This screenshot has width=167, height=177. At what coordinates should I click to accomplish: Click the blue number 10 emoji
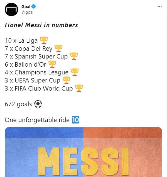75,120
